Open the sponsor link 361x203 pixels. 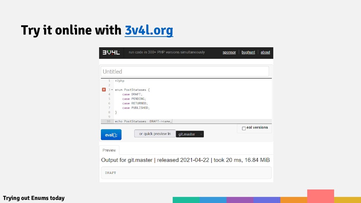click(x=229, y=52)
